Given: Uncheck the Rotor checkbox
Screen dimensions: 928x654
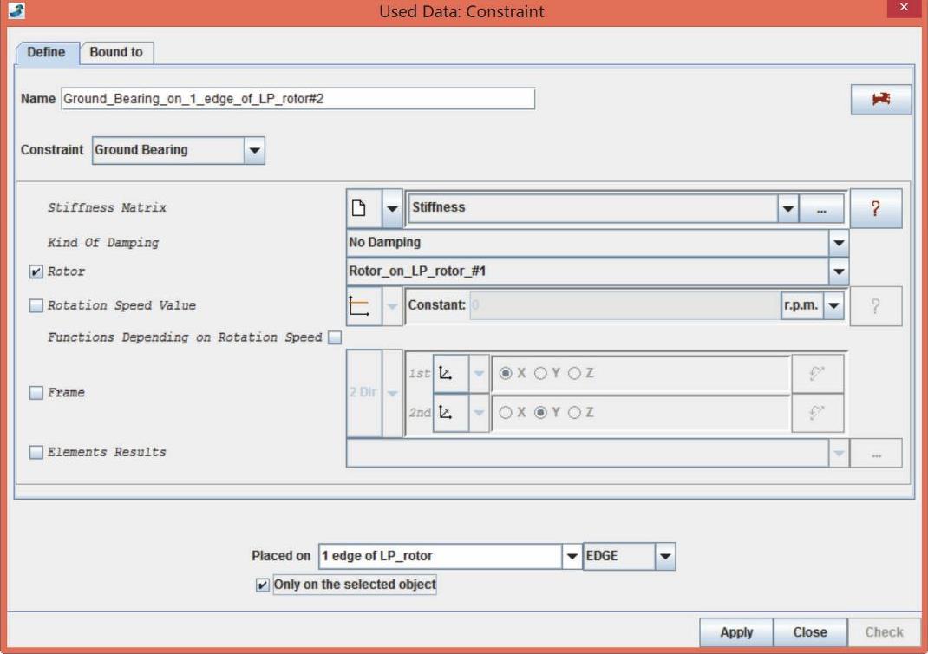Looking at the screenshot, I should click(x=36, y=271).
